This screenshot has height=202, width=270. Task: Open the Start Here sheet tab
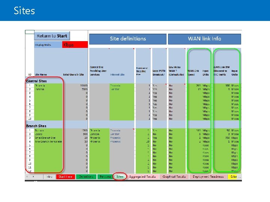(x=65, y=177)
